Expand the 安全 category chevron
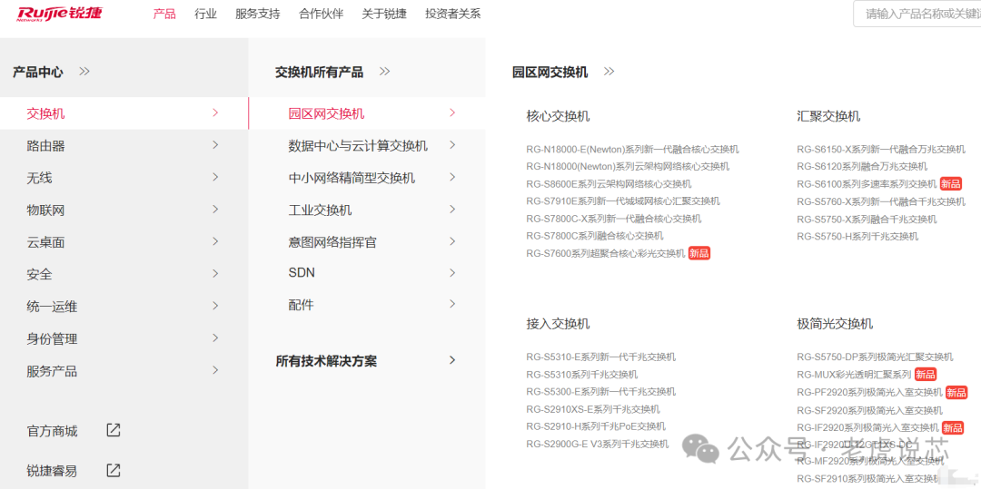This screenshot has height=489, width=981. click(215, 274)
